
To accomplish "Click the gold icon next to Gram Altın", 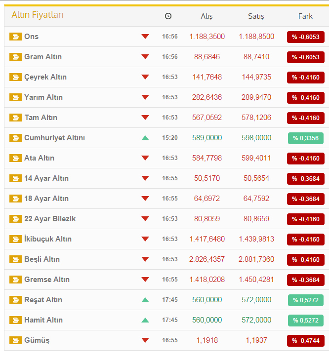I will point(15,57).
